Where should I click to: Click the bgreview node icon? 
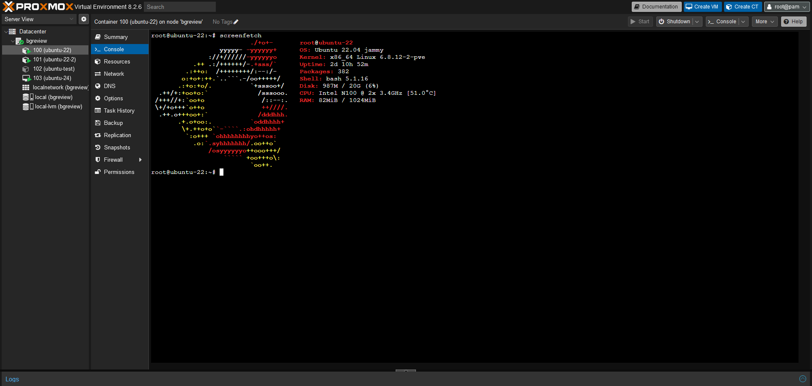tap(19, 41)
